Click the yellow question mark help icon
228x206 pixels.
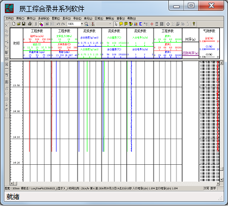pos(194,24)
